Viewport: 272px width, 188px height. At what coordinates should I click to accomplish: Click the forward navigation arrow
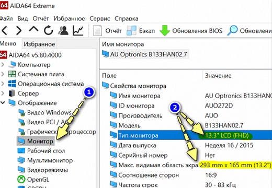pyautogui.click(x=19, y=30)
